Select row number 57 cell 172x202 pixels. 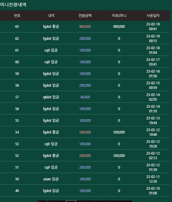pyautogui.click(x=17, y=97)
